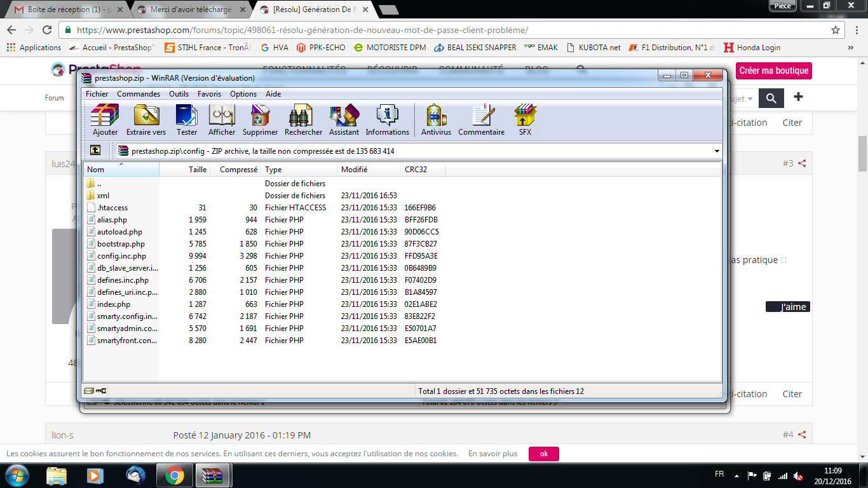Click the plus button beside forum search

[799, 97]
